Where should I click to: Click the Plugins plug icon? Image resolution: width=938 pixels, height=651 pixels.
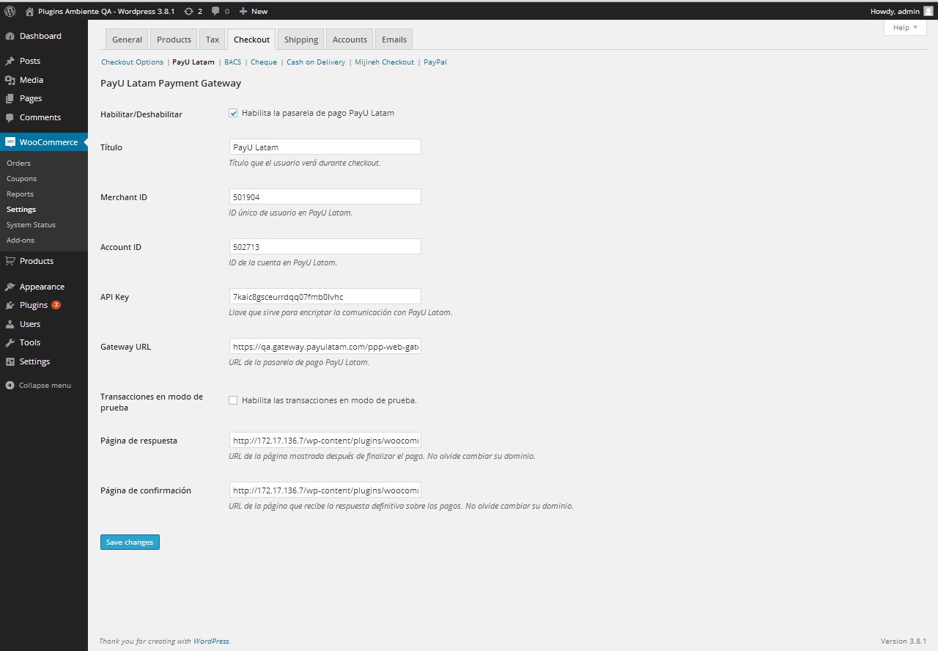(10, 305)
